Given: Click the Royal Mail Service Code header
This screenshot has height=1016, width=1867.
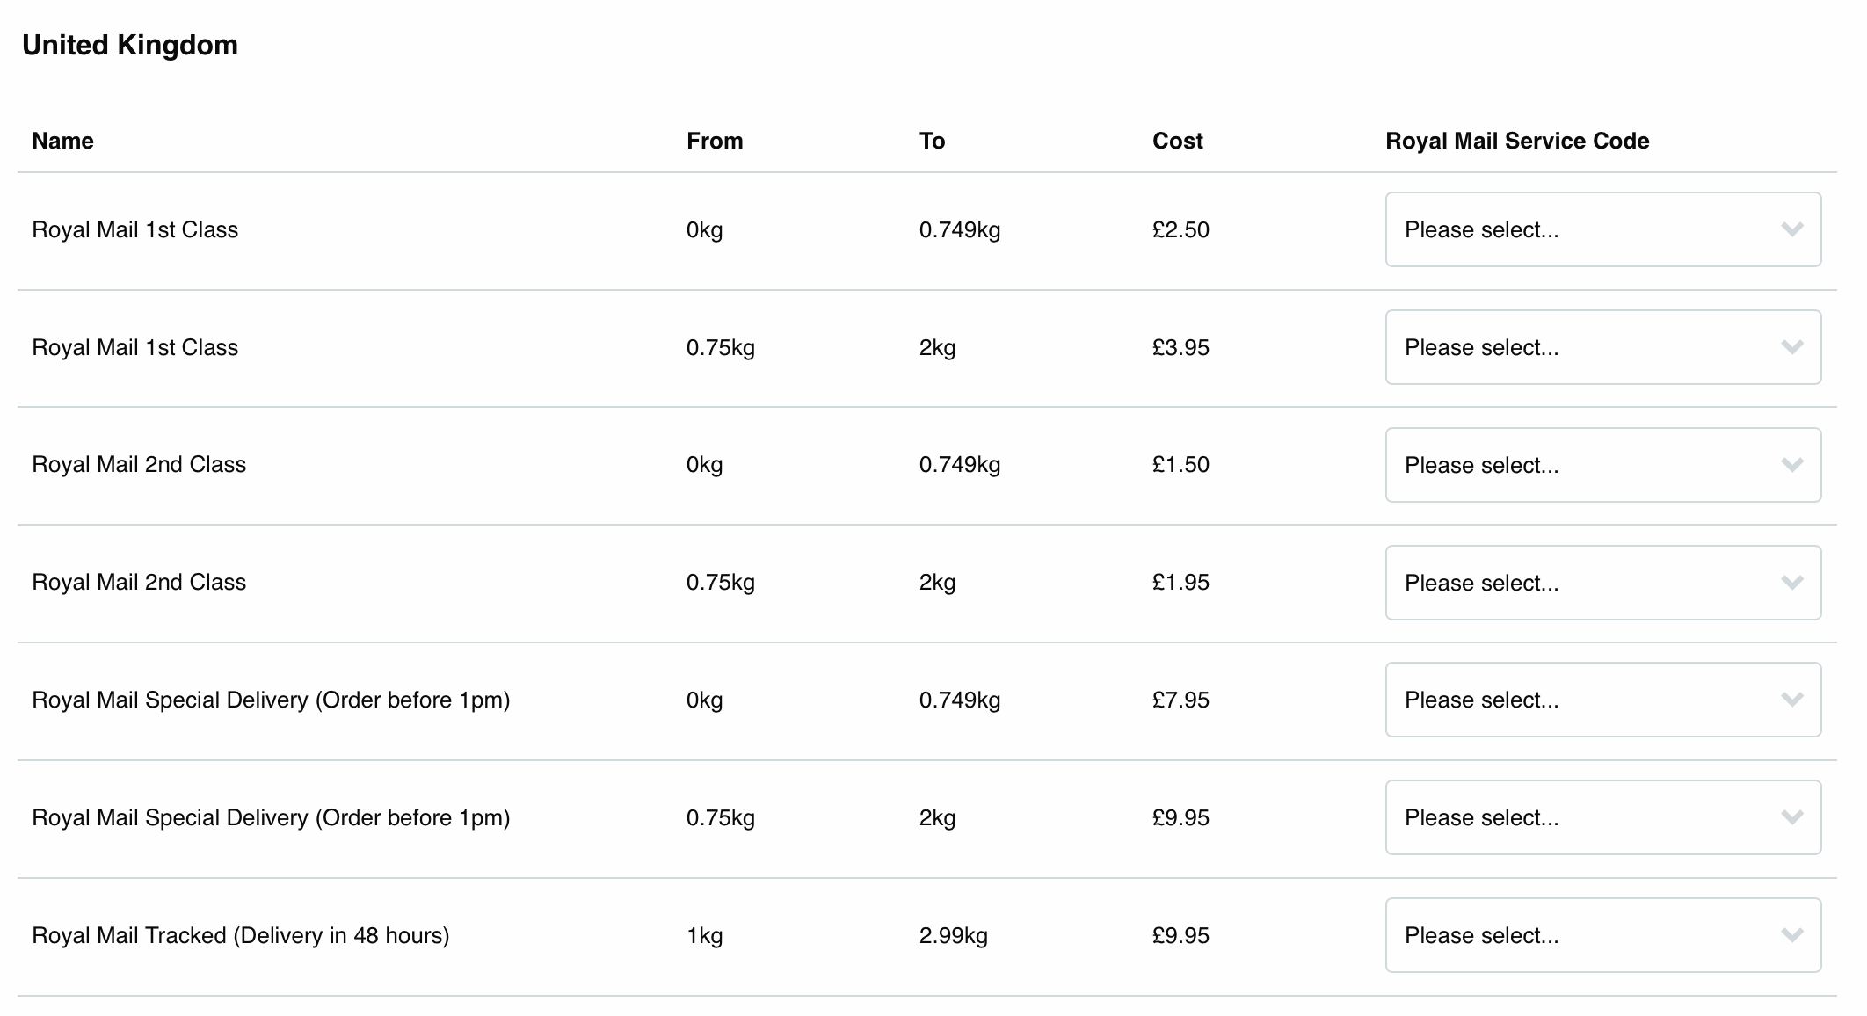Looking at the screenshot, I should coord(1516,141).
